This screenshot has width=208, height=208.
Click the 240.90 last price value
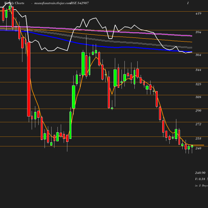200,173
